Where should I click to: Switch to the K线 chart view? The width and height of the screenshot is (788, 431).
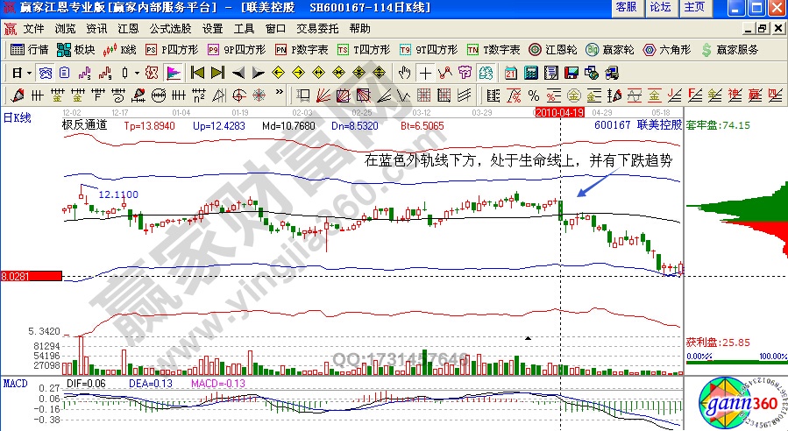tap(119, 50)
